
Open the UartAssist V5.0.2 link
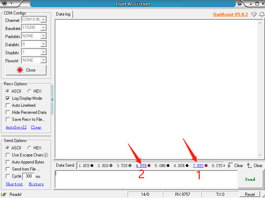(x=230, y=14)
